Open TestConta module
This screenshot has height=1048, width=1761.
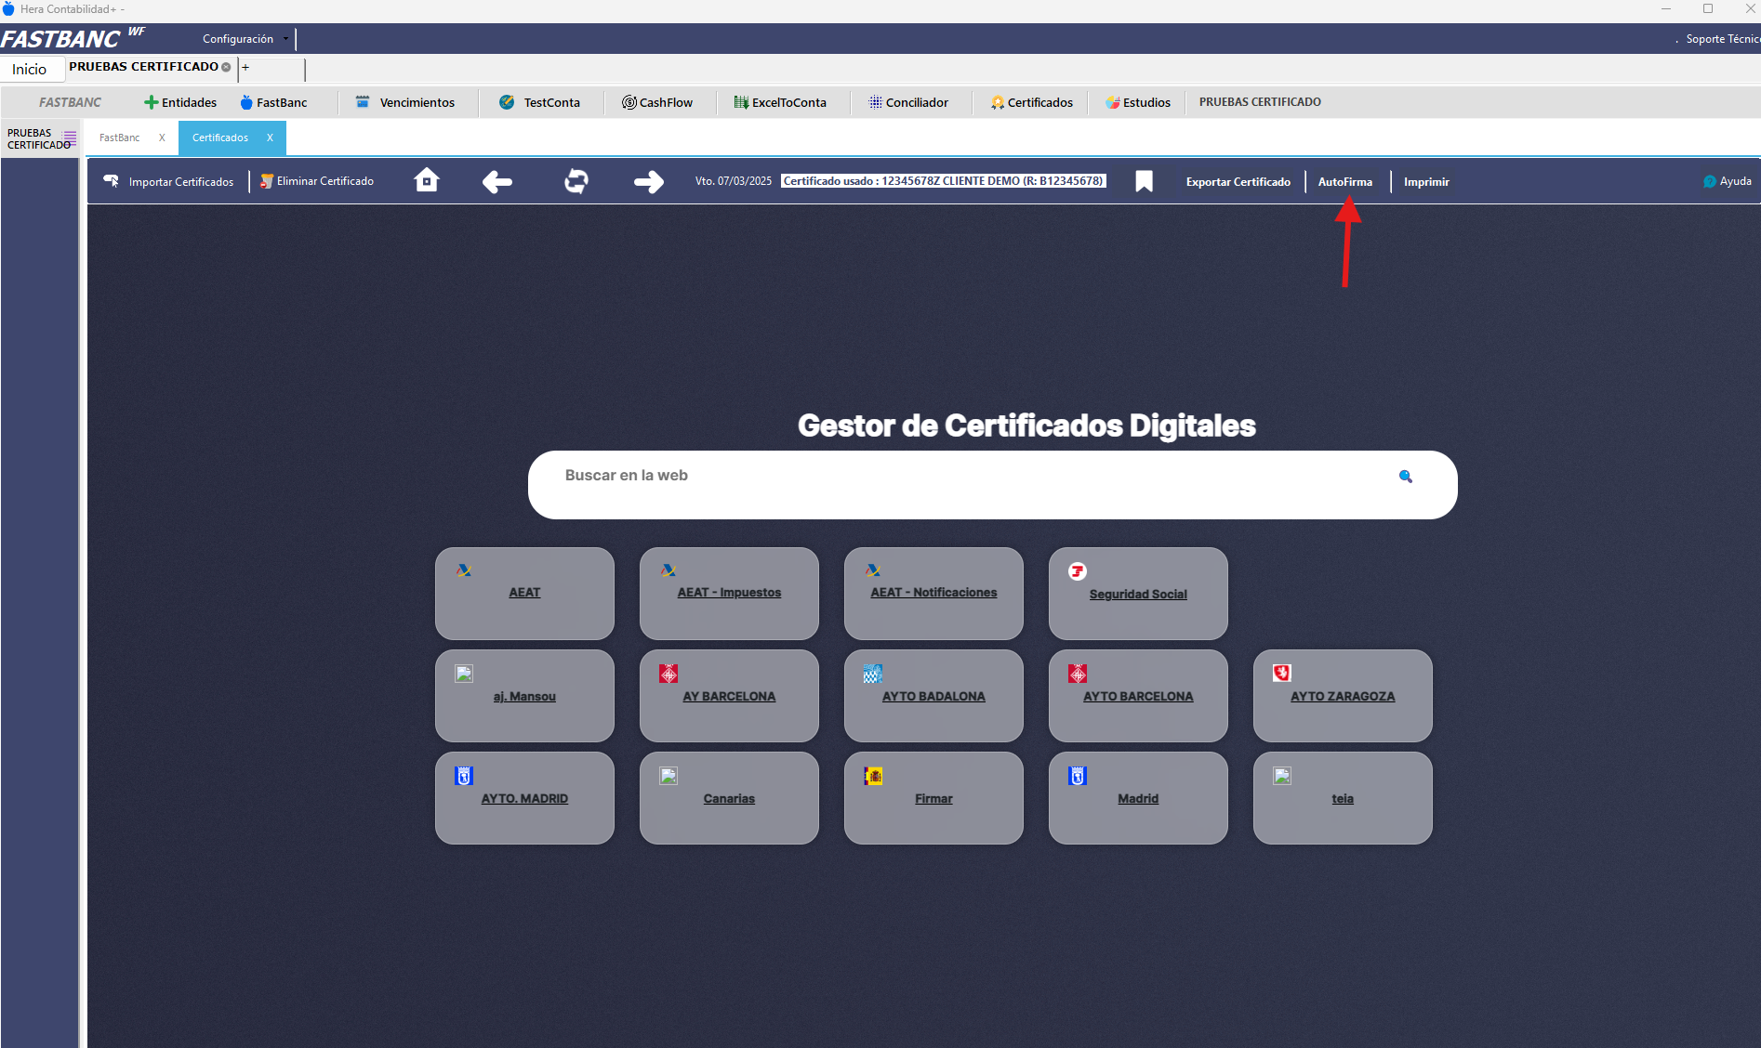click(539, 102)
